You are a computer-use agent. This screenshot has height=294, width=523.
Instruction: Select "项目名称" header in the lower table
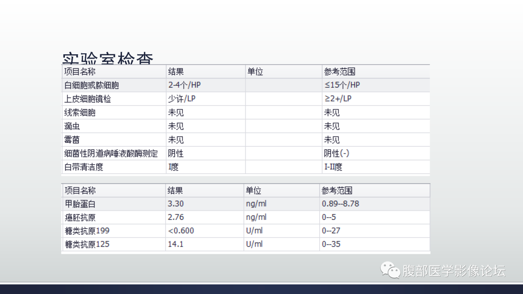(80, 191)
